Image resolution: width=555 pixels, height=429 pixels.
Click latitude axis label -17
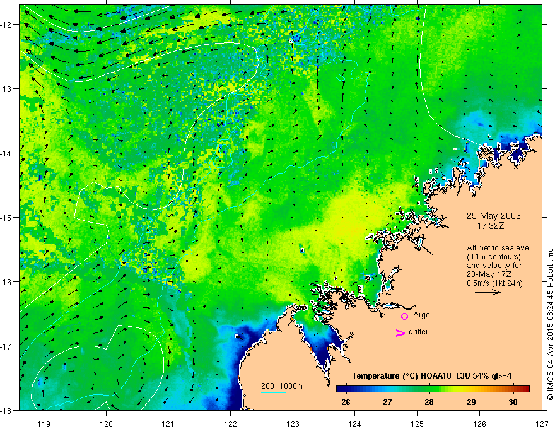(6, 346)
